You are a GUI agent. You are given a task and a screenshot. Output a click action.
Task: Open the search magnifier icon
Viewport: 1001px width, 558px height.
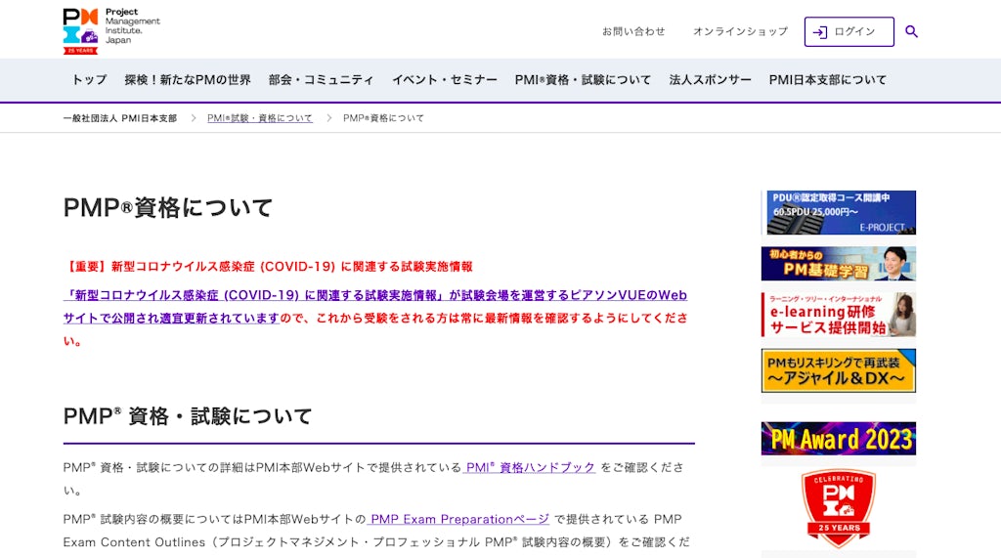point(911,32)
